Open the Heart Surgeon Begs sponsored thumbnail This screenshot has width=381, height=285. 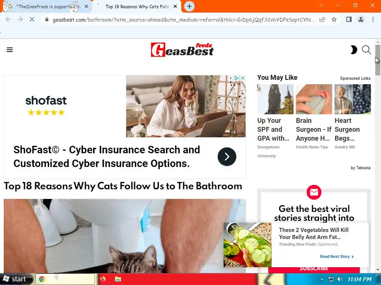[353, 99]
